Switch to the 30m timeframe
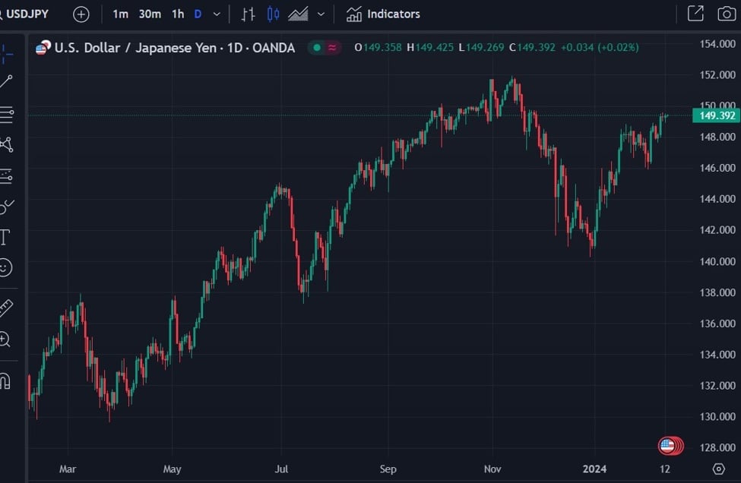The width and height of the screenshot is (741, 483). (x=150, y=14)
